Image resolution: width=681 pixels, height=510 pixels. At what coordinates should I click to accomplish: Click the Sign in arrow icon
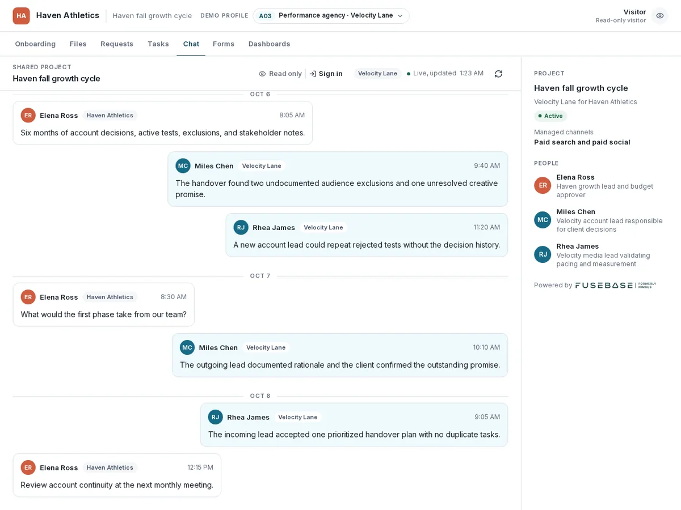pos(313,74)
